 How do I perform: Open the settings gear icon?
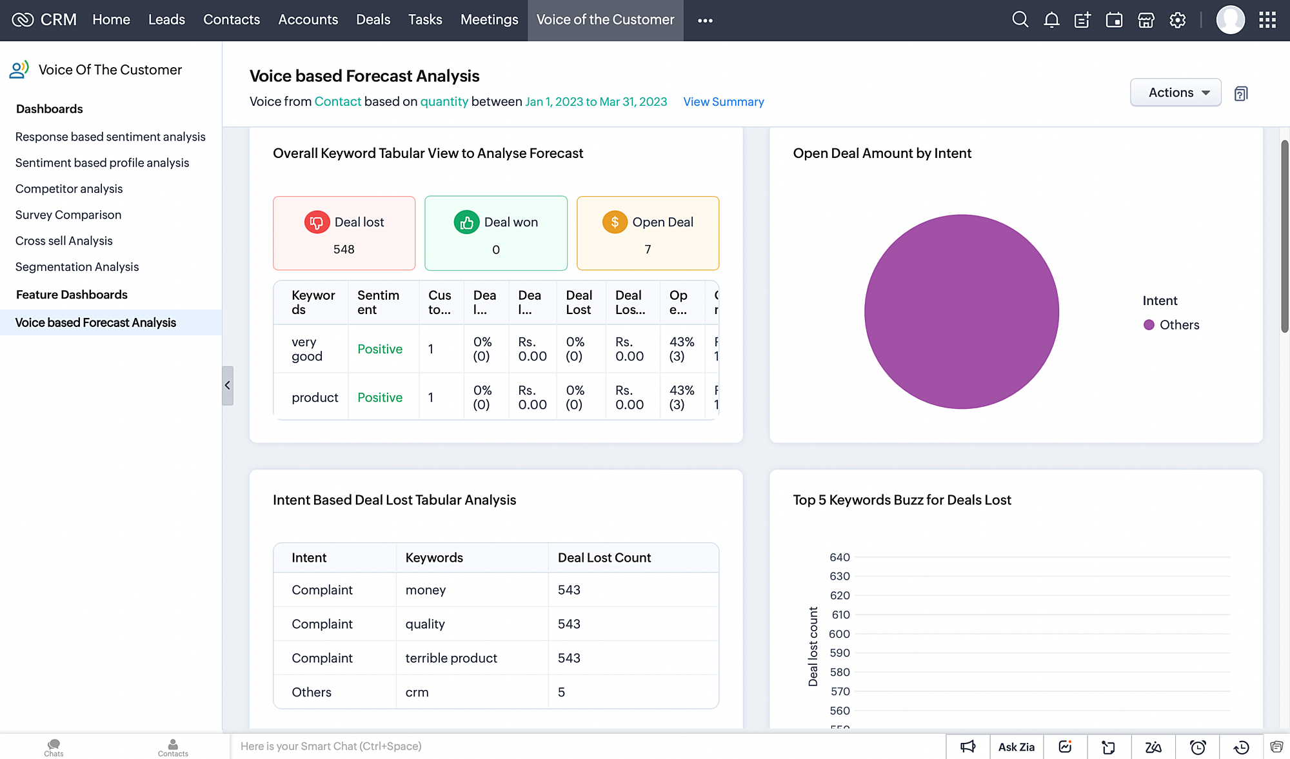pos(1178,20)
